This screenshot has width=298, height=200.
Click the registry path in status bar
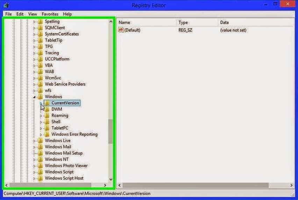[77, 194]
